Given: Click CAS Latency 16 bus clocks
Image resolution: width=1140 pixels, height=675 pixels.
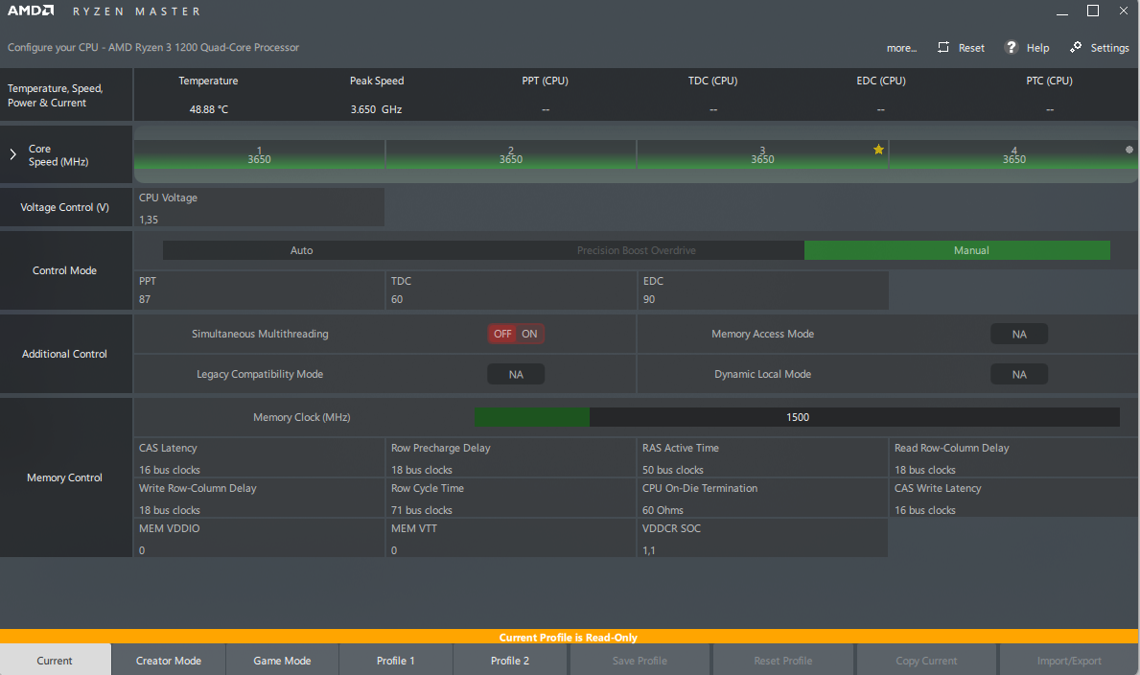Looking at the screenshot, I should [259, 458].
